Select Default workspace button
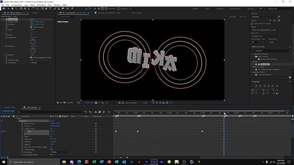 click(x=195, y=9)
